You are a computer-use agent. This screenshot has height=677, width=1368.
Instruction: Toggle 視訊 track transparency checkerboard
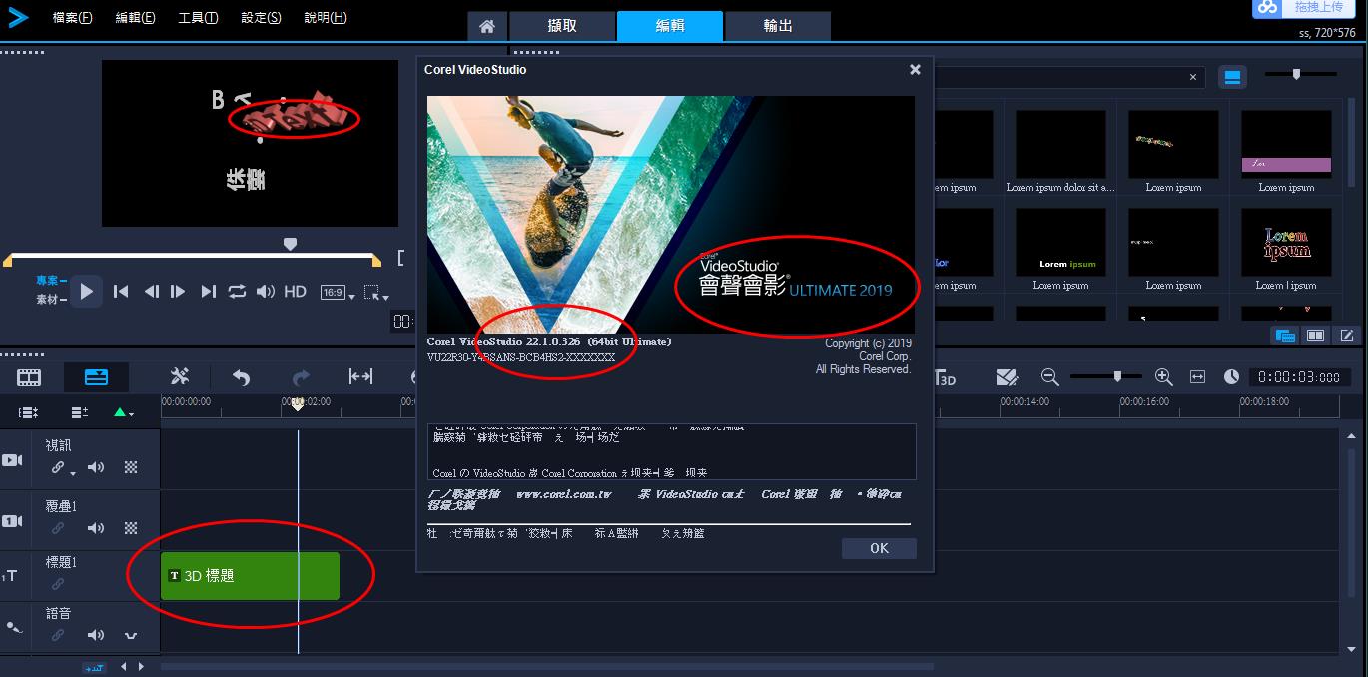coord(131,467)
